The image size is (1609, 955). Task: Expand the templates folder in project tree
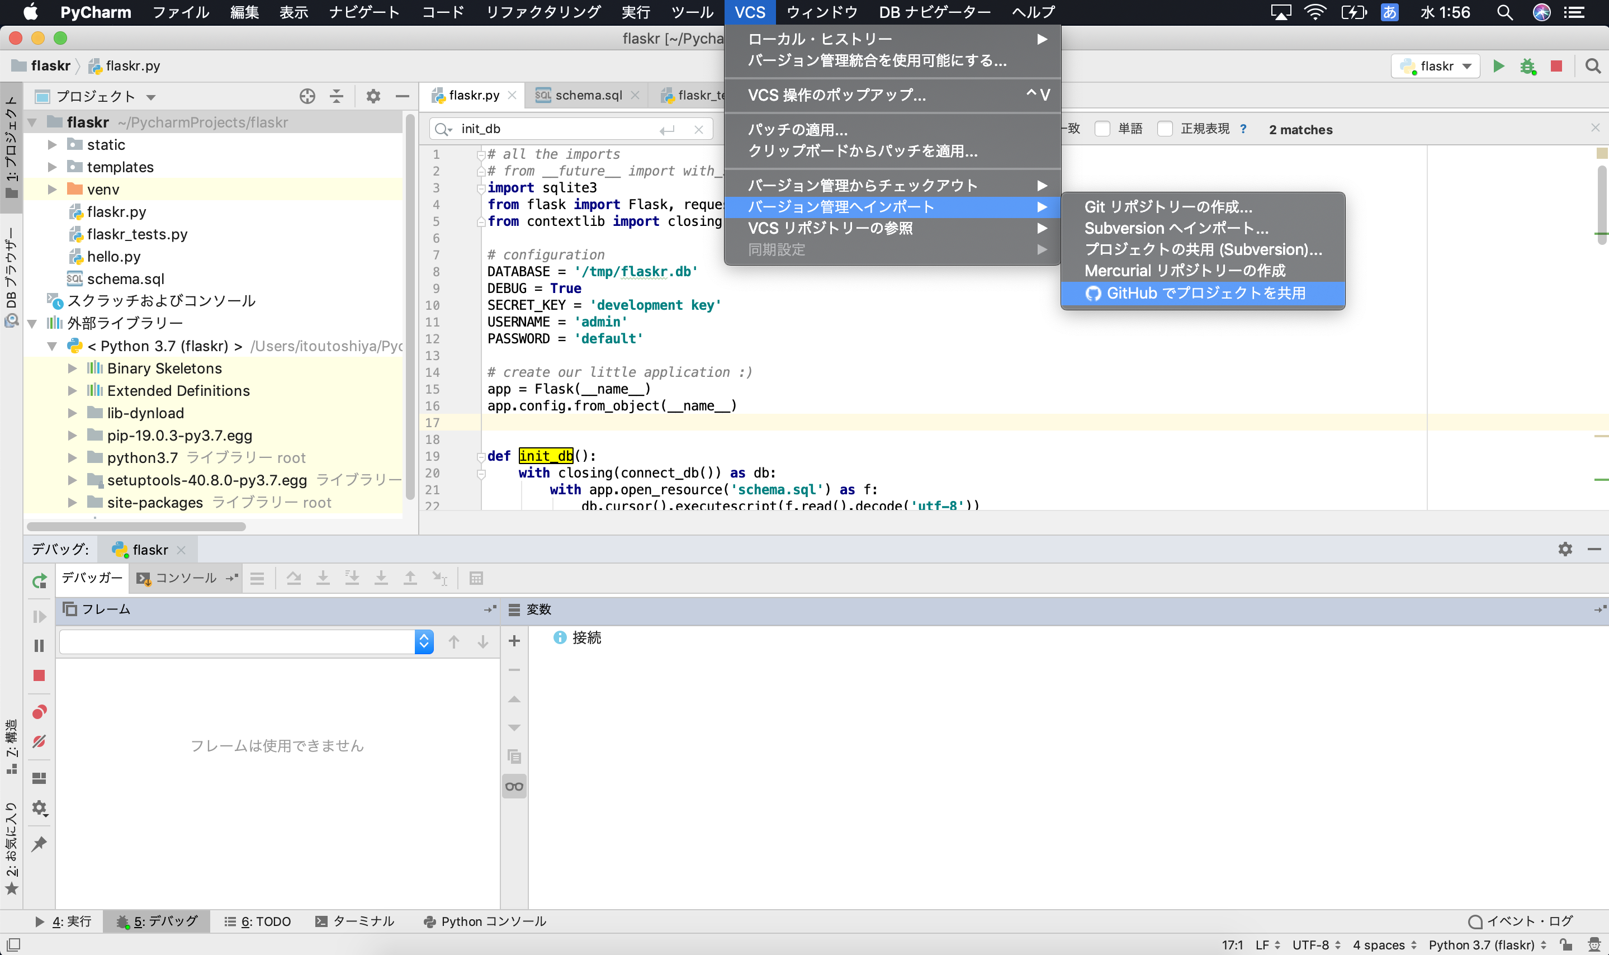pyautogui.click(x=53, y=167)
